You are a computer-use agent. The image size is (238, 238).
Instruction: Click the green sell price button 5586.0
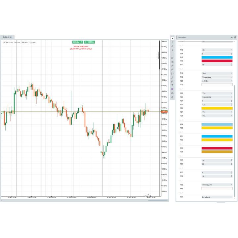pos(78,42)
